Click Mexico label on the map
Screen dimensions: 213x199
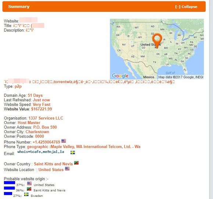tap(149, 77)
